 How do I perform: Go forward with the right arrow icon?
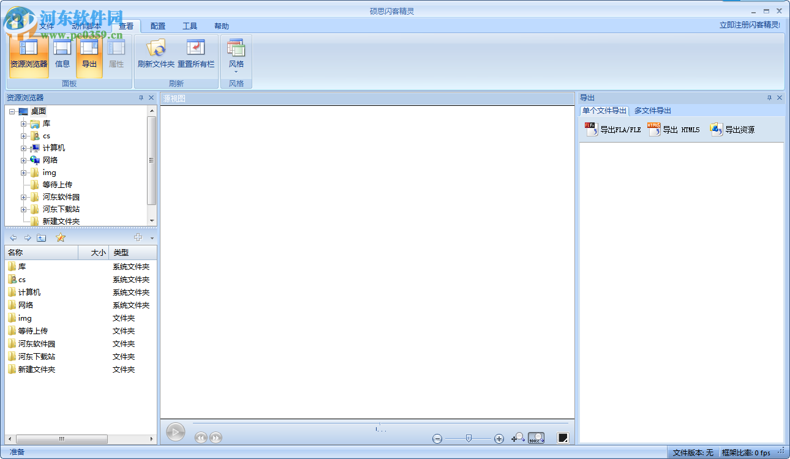coord(28,237)
